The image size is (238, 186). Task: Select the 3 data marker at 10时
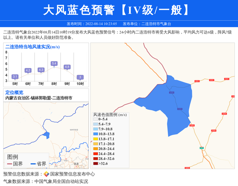coord(80,77)
